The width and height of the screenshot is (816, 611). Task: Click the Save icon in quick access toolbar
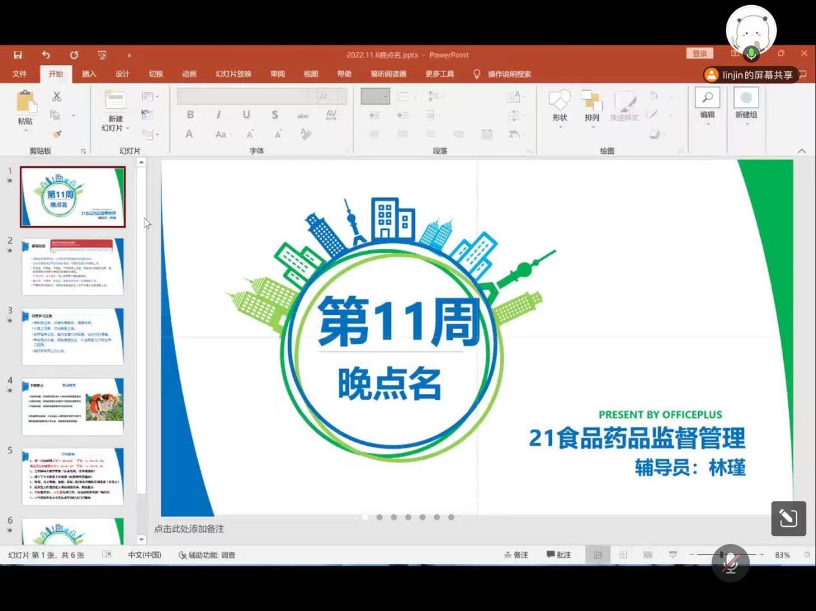(x=18, y=55)
